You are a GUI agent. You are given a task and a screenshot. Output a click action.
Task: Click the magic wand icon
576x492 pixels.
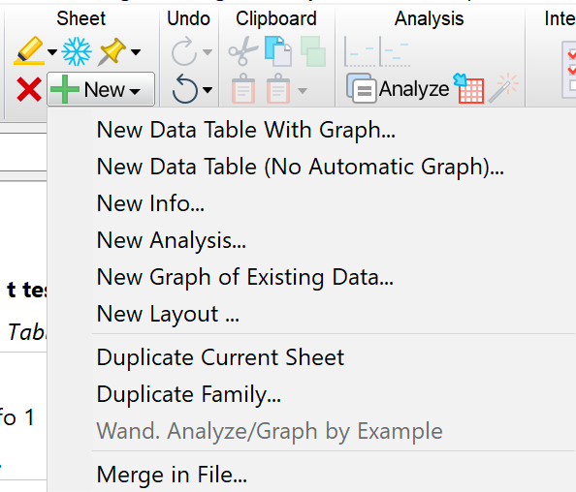pyautogui.click(x=503, y=88)
